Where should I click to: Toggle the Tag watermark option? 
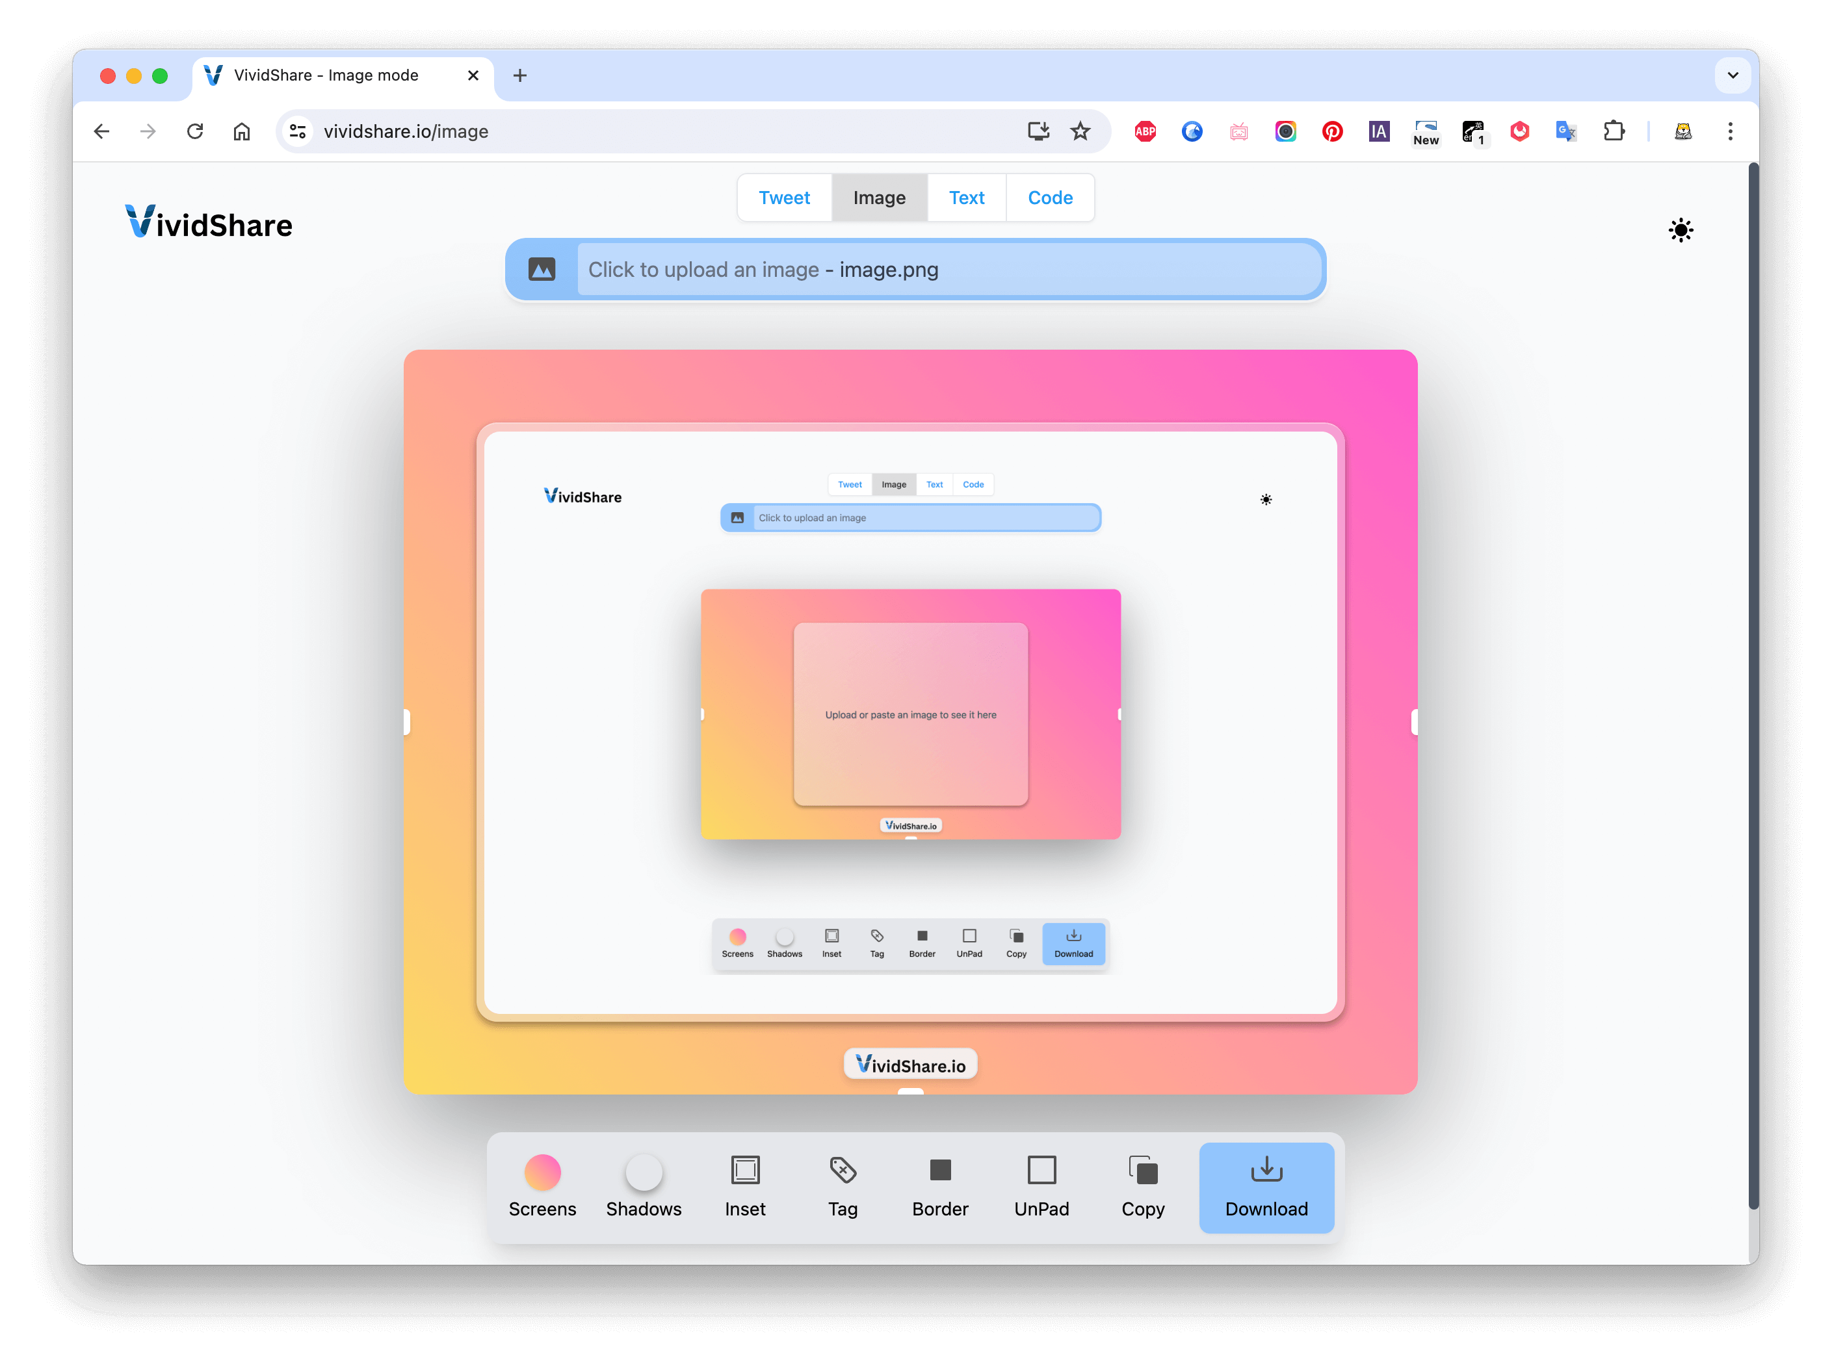tap(843, 1186)
